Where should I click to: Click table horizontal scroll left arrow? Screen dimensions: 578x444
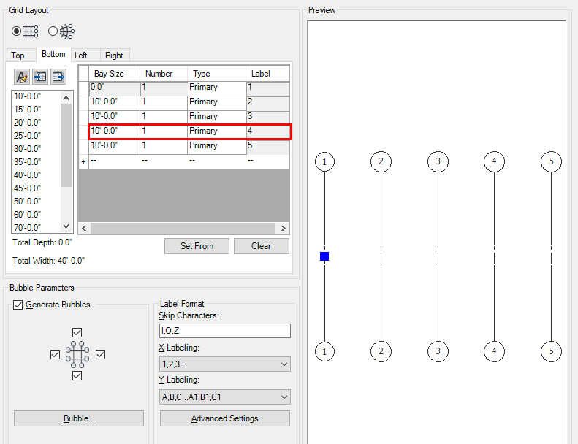click(84, 228)
